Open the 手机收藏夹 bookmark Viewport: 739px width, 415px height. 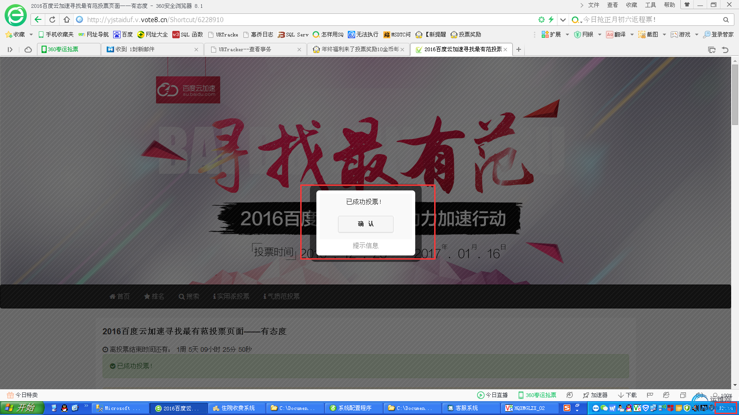(x=56, y=35)
